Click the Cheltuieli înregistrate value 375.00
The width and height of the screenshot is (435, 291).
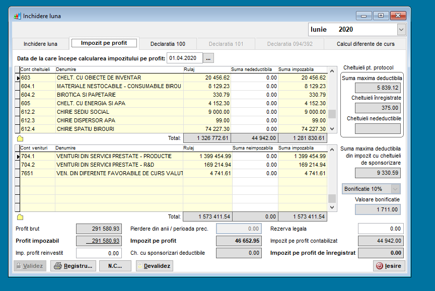point(378,108)
